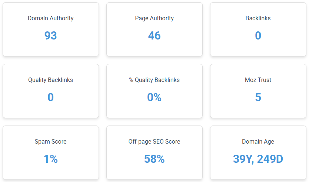The height and width of the screenshot is (182, 309).
Task: Click the 58% SEO score value
Action: [154, 159]
